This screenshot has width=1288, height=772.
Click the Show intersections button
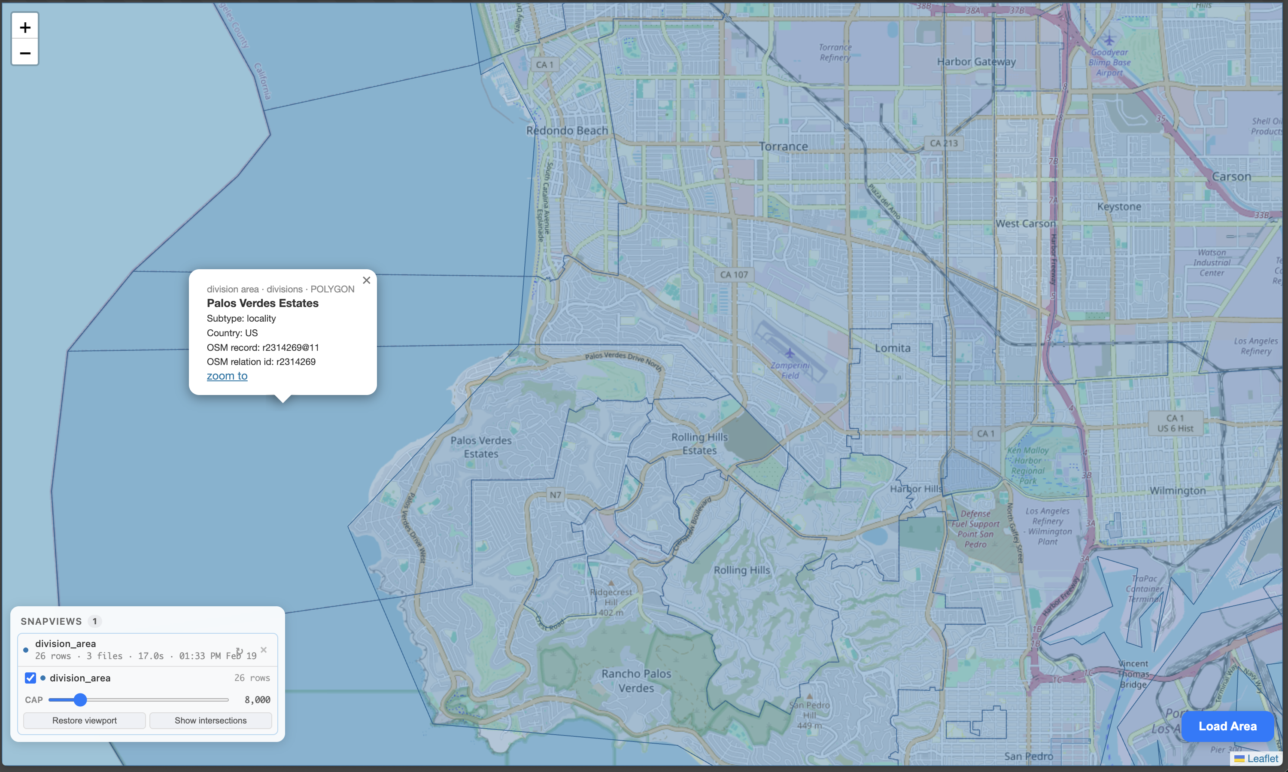(x=210, y=720)
